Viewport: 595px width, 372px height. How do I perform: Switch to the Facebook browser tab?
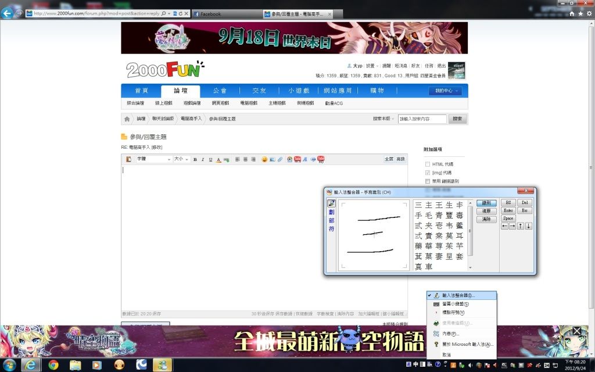[225, 14]
